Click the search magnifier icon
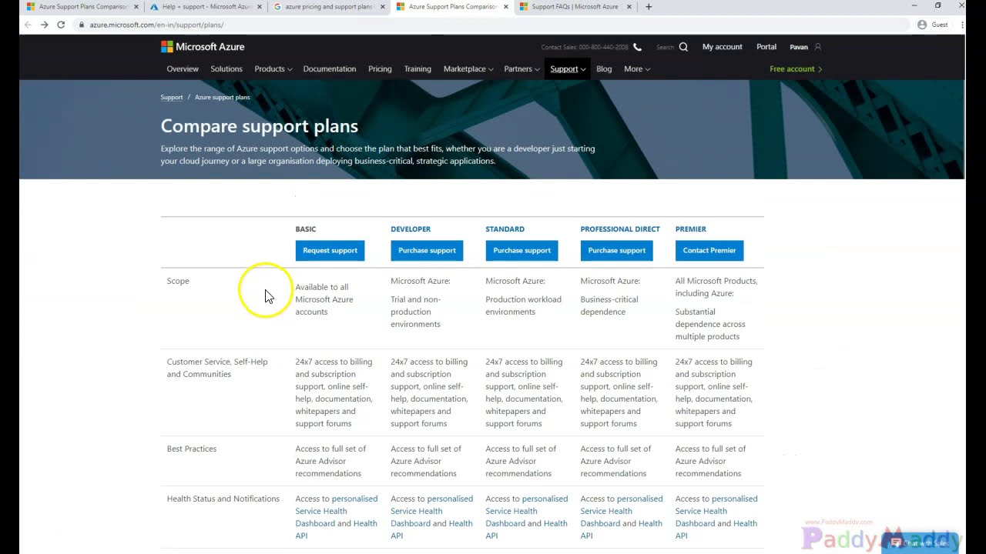 (683, 47)
